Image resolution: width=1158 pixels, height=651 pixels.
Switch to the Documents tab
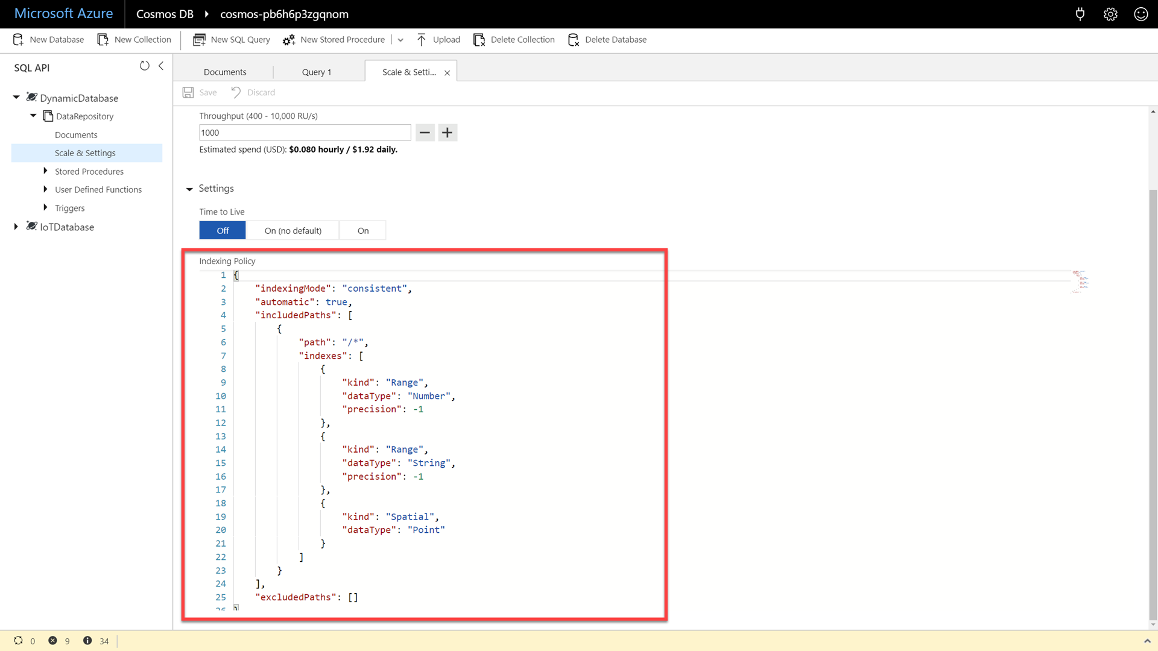tap(225, 72)
